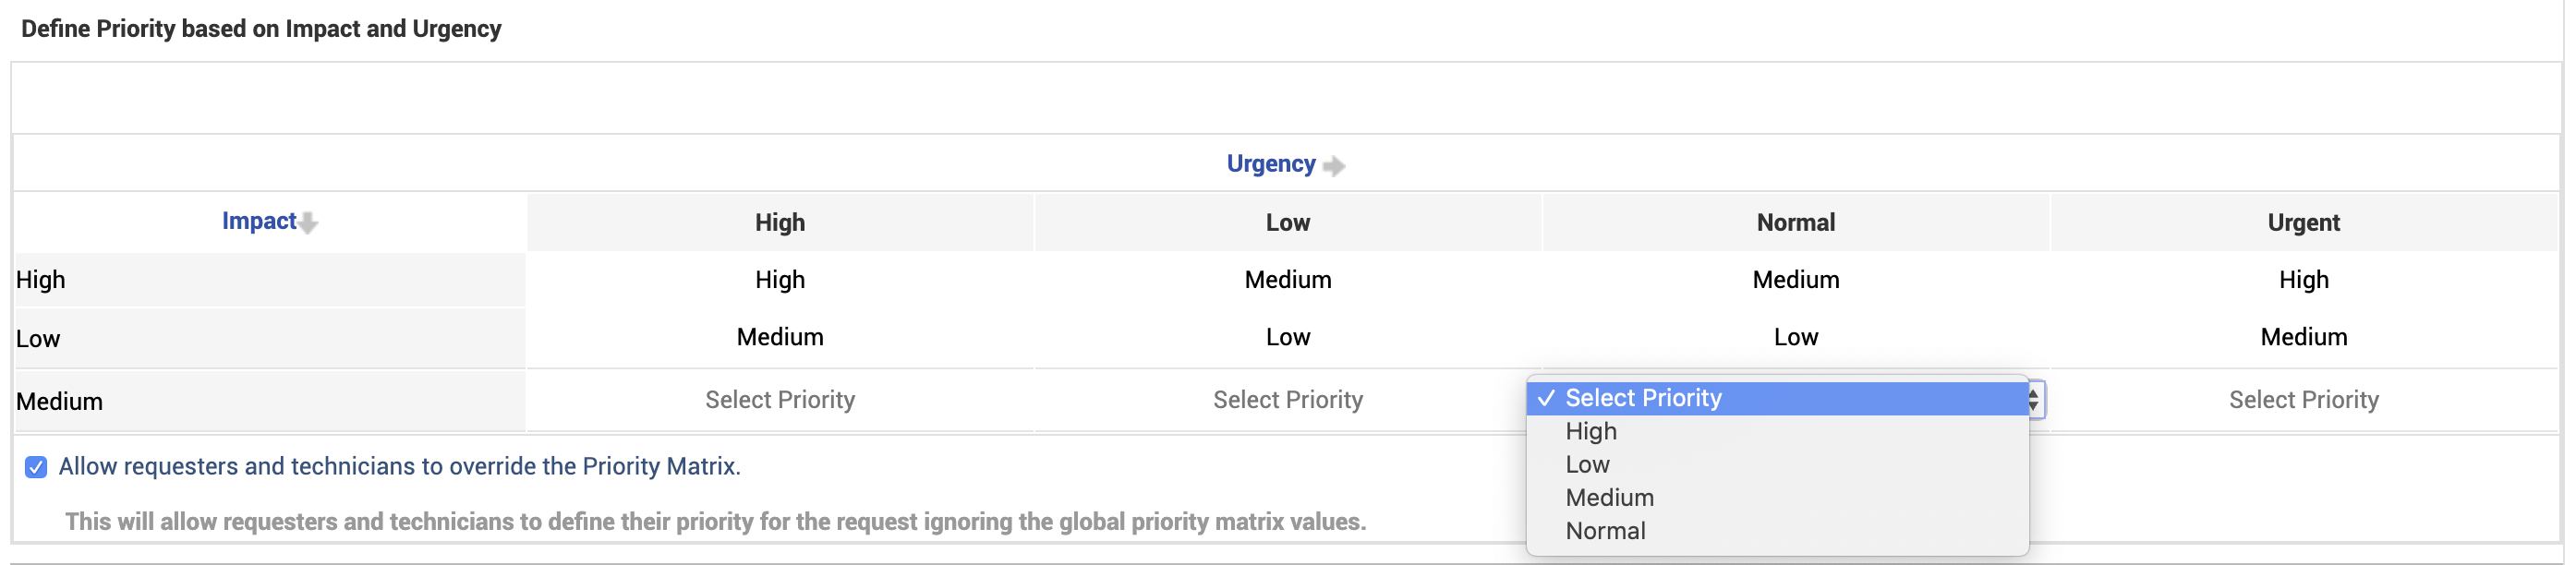Click the open dropdown's up-down stepper arrows

(x=2033, y=400)
